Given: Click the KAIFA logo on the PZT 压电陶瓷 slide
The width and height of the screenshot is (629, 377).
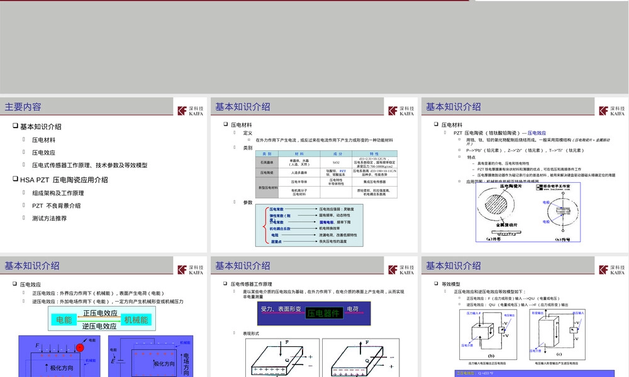Looking at the screenshot, I should coord(612,111).
